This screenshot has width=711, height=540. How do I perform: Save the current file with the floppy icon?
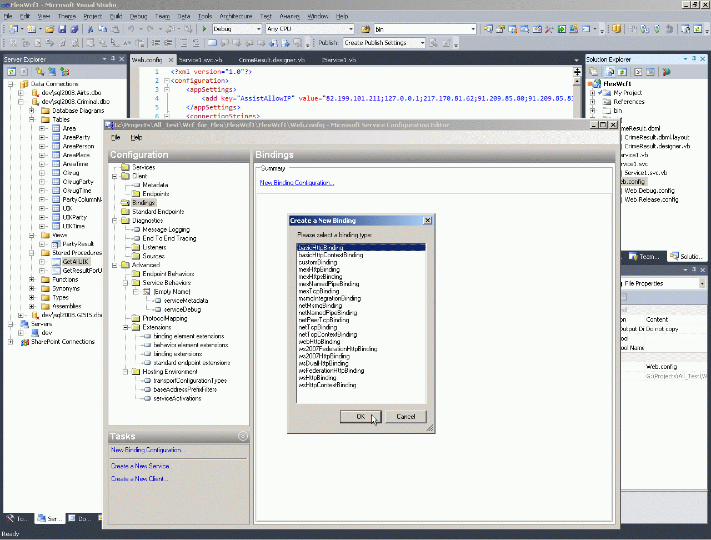coord(62,29)
